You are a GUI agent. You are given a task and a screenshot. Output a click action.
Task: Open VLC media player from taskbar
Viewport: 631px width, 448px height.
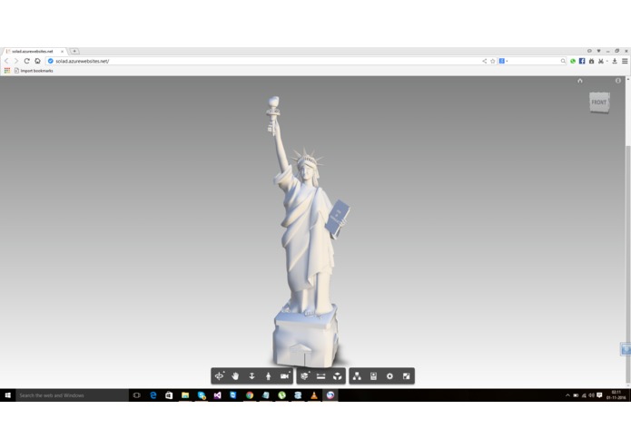point(314,395)
